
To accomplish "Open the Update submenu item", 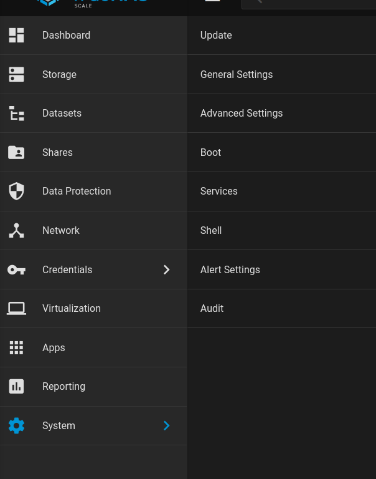I will point(216,36).
